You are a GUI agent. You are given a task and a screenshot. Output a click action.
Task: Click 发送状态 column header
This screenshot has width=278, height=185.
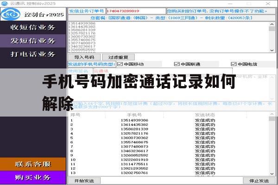pyautogui.click(x=205, y=115)
